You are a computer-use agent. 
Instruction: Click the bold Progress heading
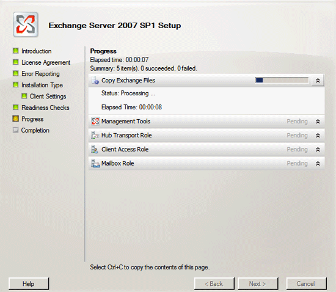pos(103,51)
